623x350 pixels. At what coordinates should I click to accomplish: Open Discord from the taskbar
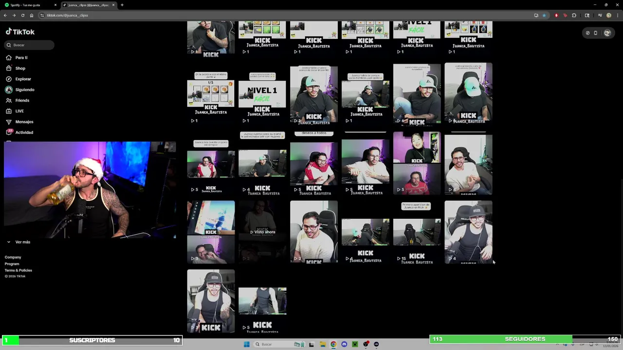click(x=344, y=344)
